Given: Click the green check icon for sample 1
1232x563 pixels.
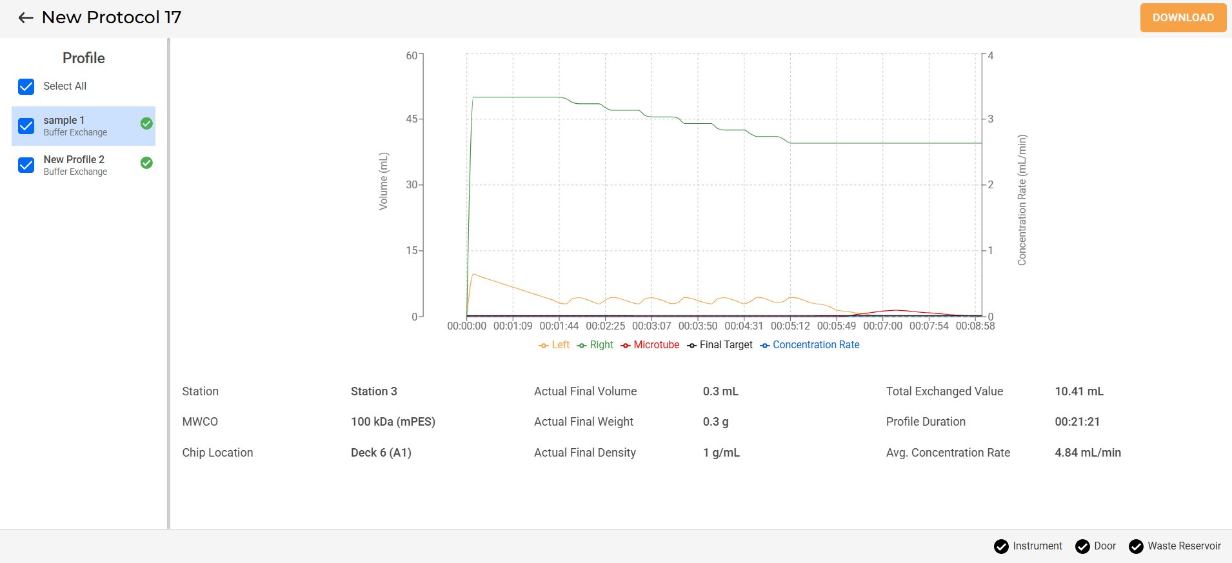Looking at the screenshot, I should coord(146,124).
